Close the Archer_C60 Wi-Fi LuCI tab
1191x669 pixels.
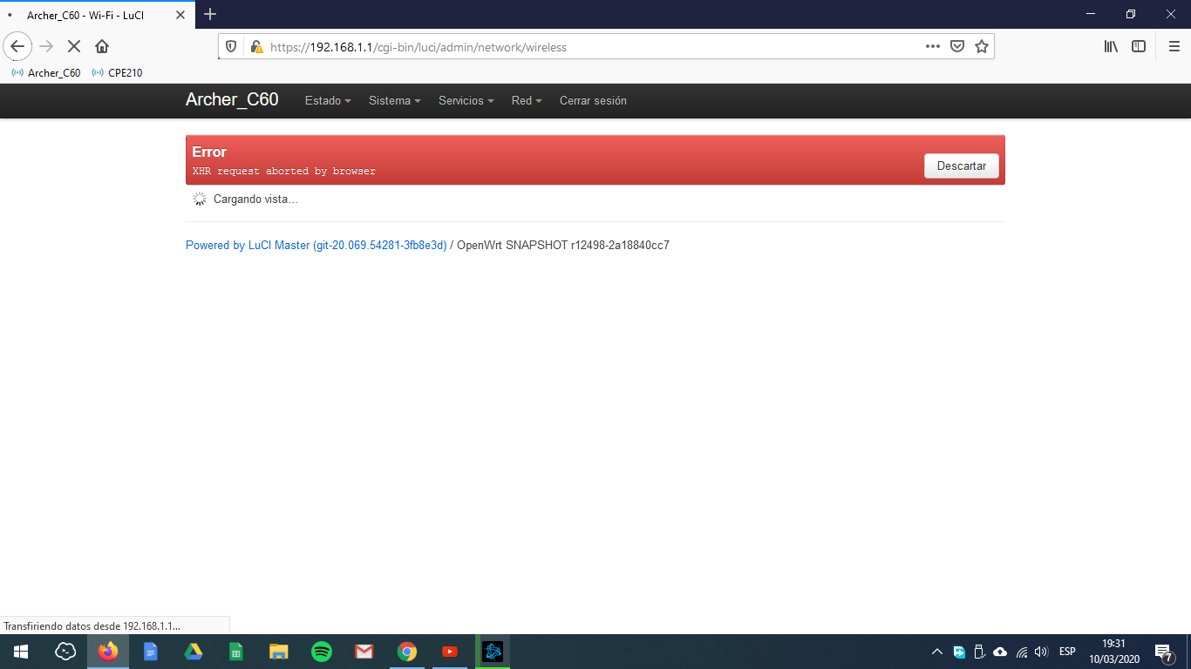180,16
